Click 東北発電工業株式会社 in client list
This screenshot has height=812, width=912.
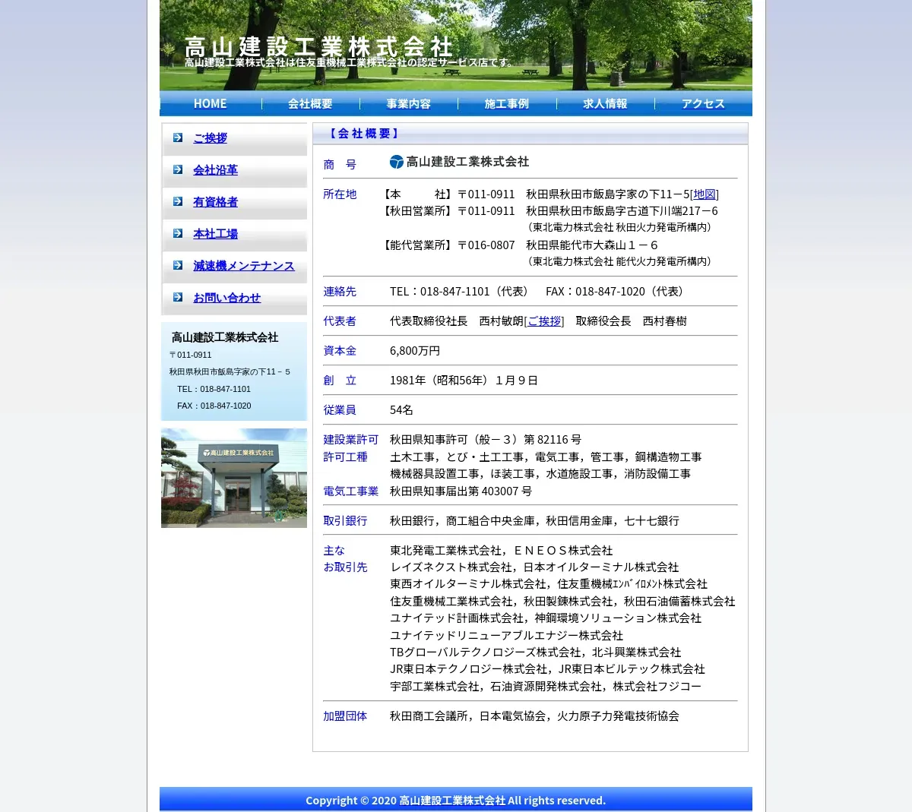pyautogui.click(x=446, y=550)
